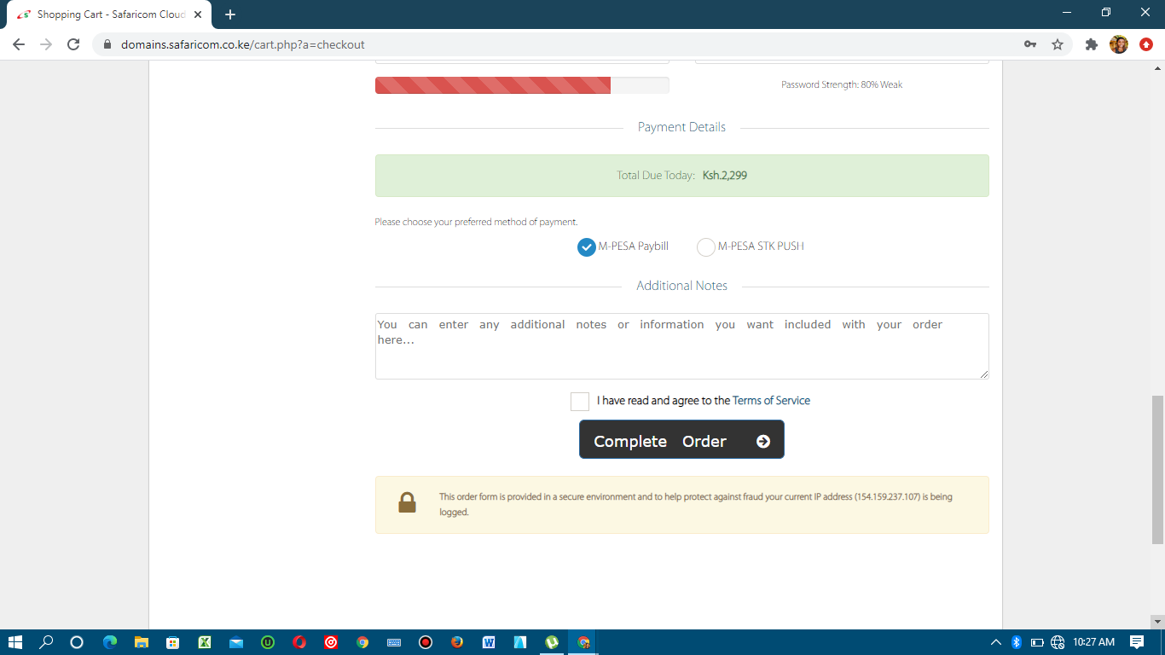Viewport: 1165px width, 655px height.
Task: Click the password strength progress bar
Action: [522, 85]
